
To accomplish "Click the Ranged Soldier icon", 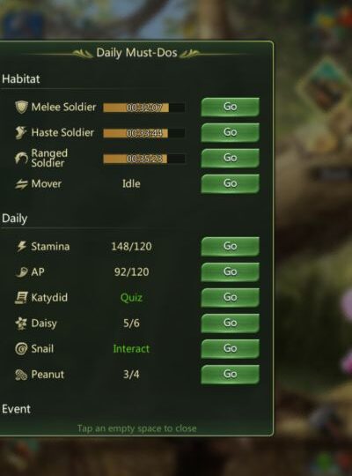I will [x=21, y=158].
